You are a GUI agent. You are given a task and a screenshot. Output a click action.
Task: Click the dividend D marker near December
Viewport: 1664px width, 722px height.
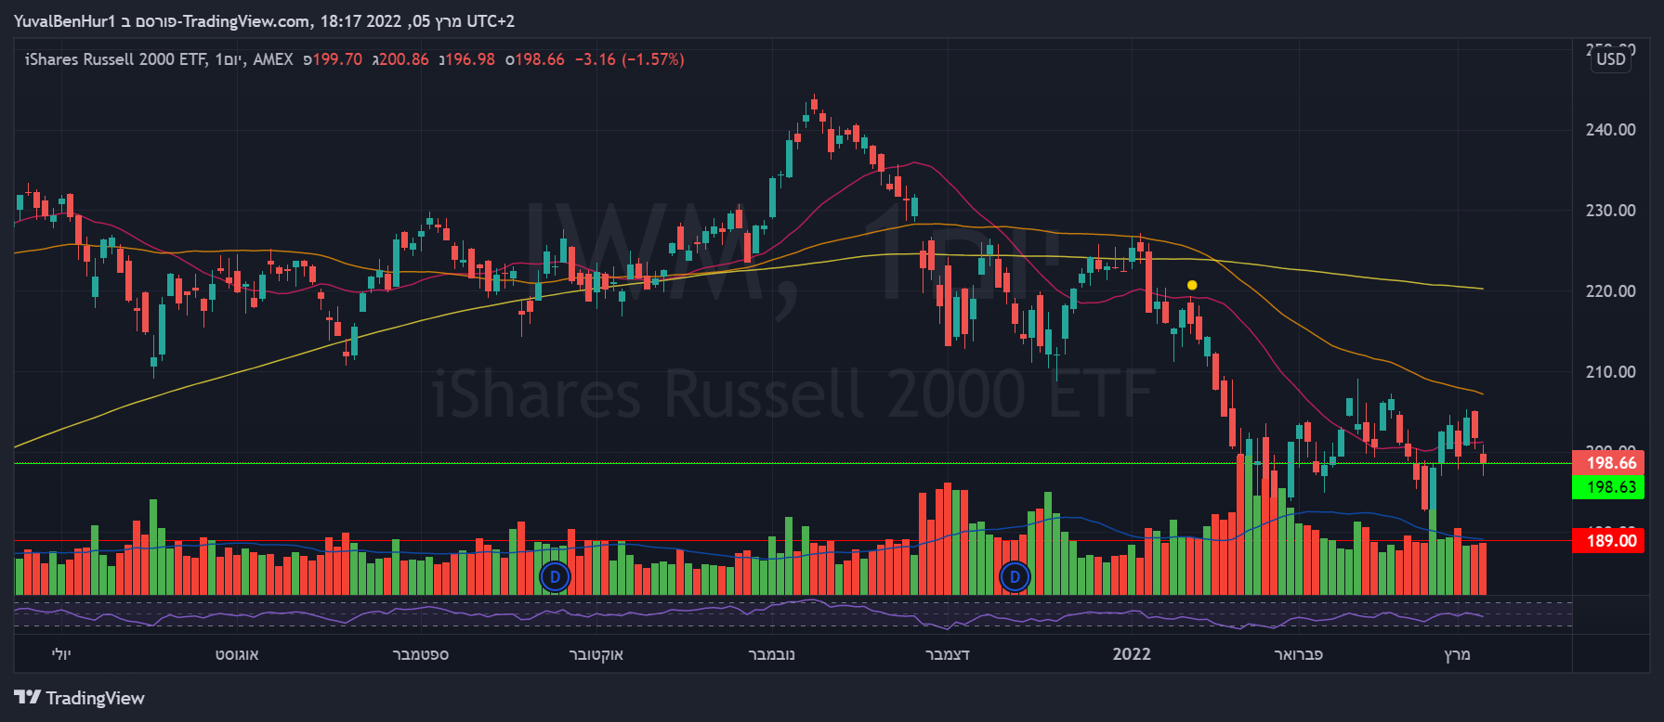click(1015, 577)
